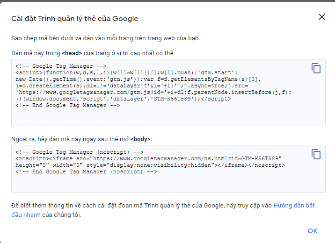The image size is (335, 243).
Task: Close the Google Tag Manager install dialog
Action: click(x=322, y=17)
